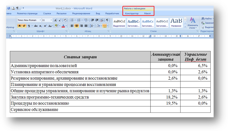Apply red font color
The height and width of the screenshot is (131, 228).
[63, 26]
